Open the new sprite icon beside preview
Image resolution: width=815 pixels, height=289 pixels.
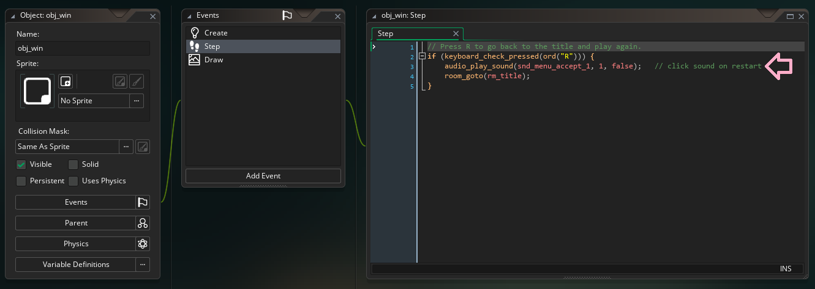click(66, 81)
